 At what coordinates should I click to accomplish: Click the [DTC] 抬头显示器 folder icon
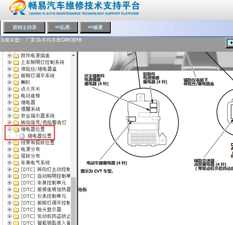pyautogui.click(x=16, y=210)
